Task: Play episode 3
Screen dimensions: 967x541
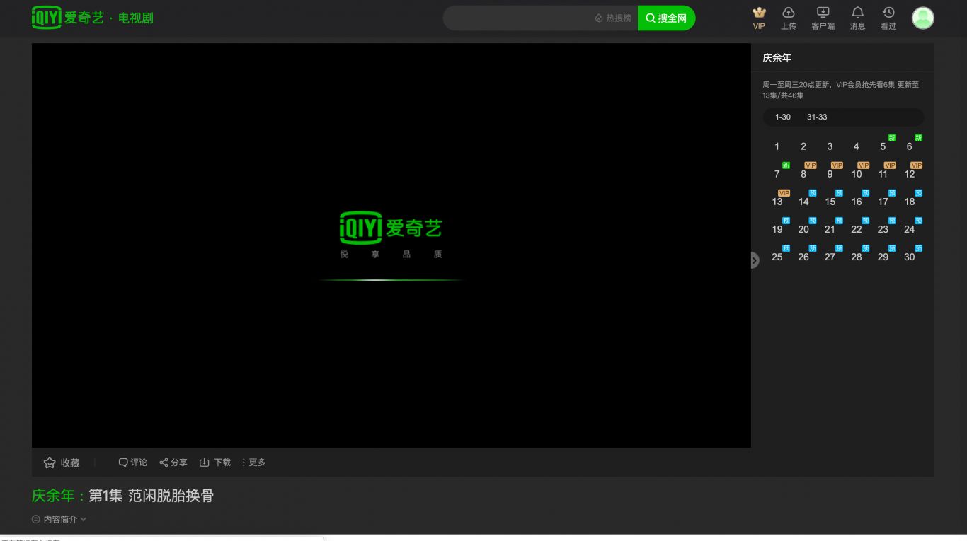Action: point(830,146)
